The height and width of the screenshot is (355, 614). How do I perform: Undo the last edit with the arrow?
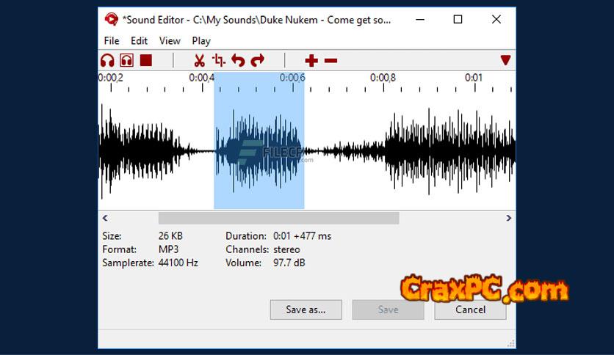point(238,61)
